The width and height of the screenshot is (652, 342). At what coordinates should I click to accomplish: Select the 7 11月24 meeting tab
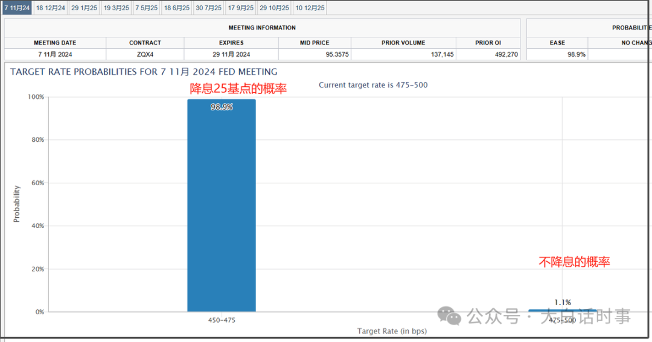[x=17, y=8]
